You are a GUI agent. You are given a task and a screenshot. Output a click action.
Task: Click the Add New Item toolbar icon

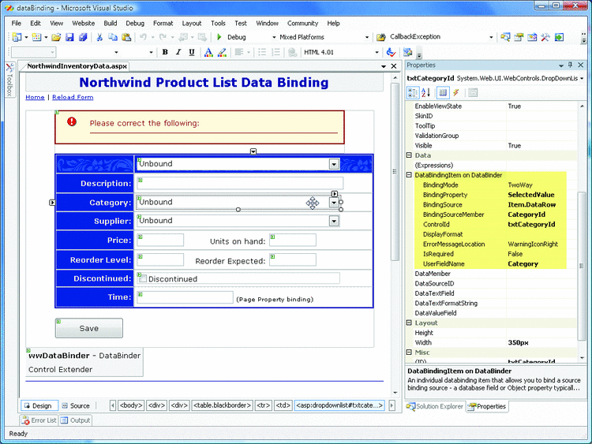(x=36, y=37)
